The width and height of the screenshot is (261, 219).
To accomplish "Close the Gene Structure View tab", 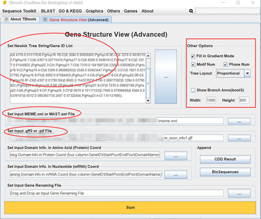I will tap(45, 20).
